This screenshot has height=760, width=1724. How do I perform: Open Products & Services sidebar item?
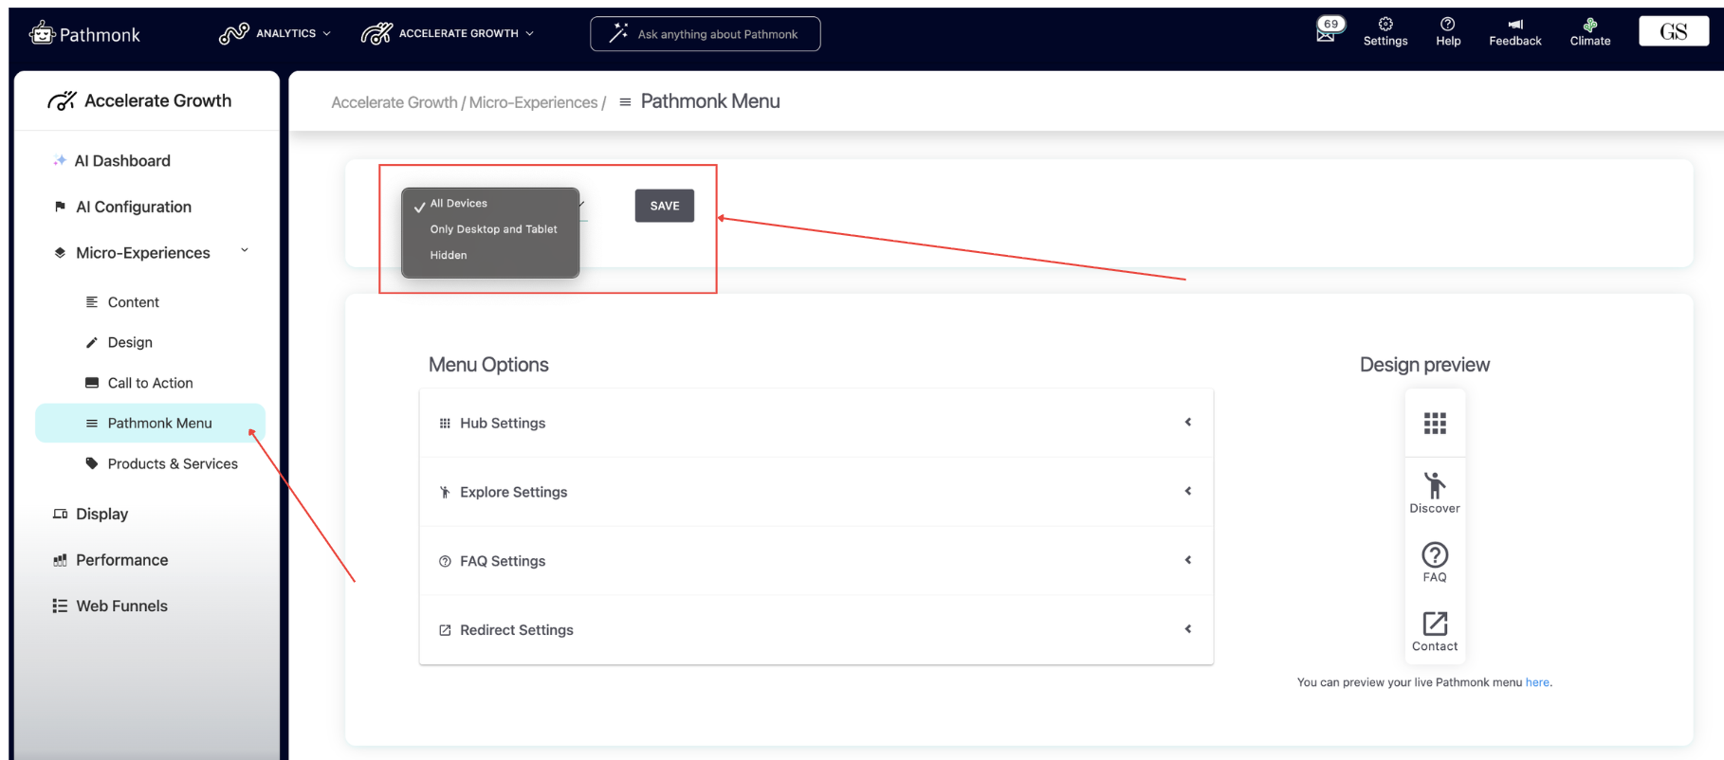coord(173,463)
